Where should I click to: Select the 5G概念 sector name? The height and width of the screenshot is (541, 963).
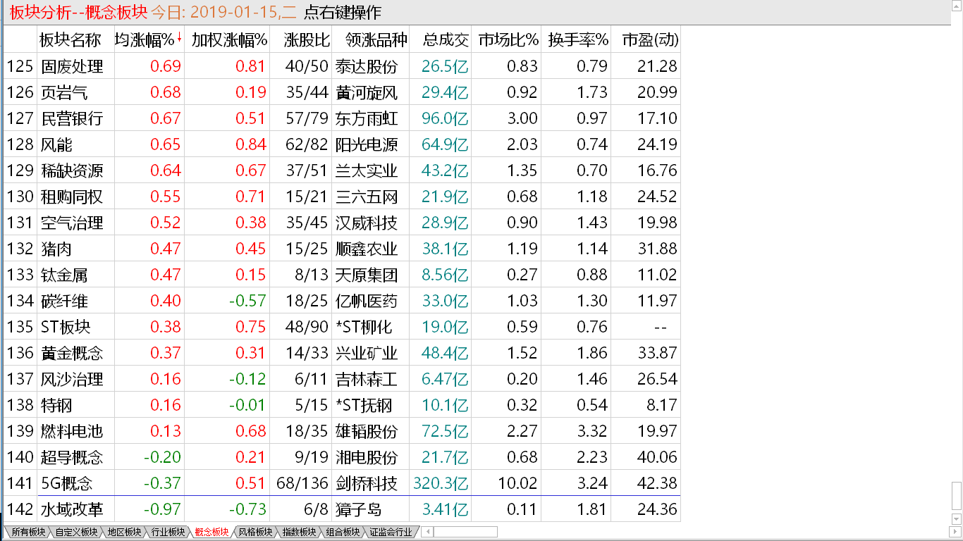(x=67, y=483)
